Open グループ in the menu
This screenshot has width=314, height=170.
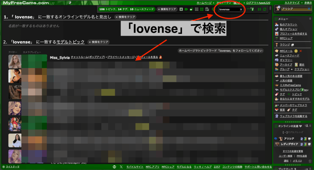(285, 69)
